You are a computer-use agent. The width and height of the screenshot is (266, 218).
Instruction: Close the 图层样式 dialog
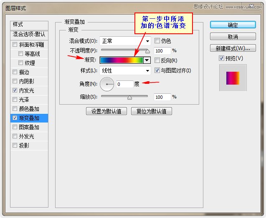pos(252,7)
